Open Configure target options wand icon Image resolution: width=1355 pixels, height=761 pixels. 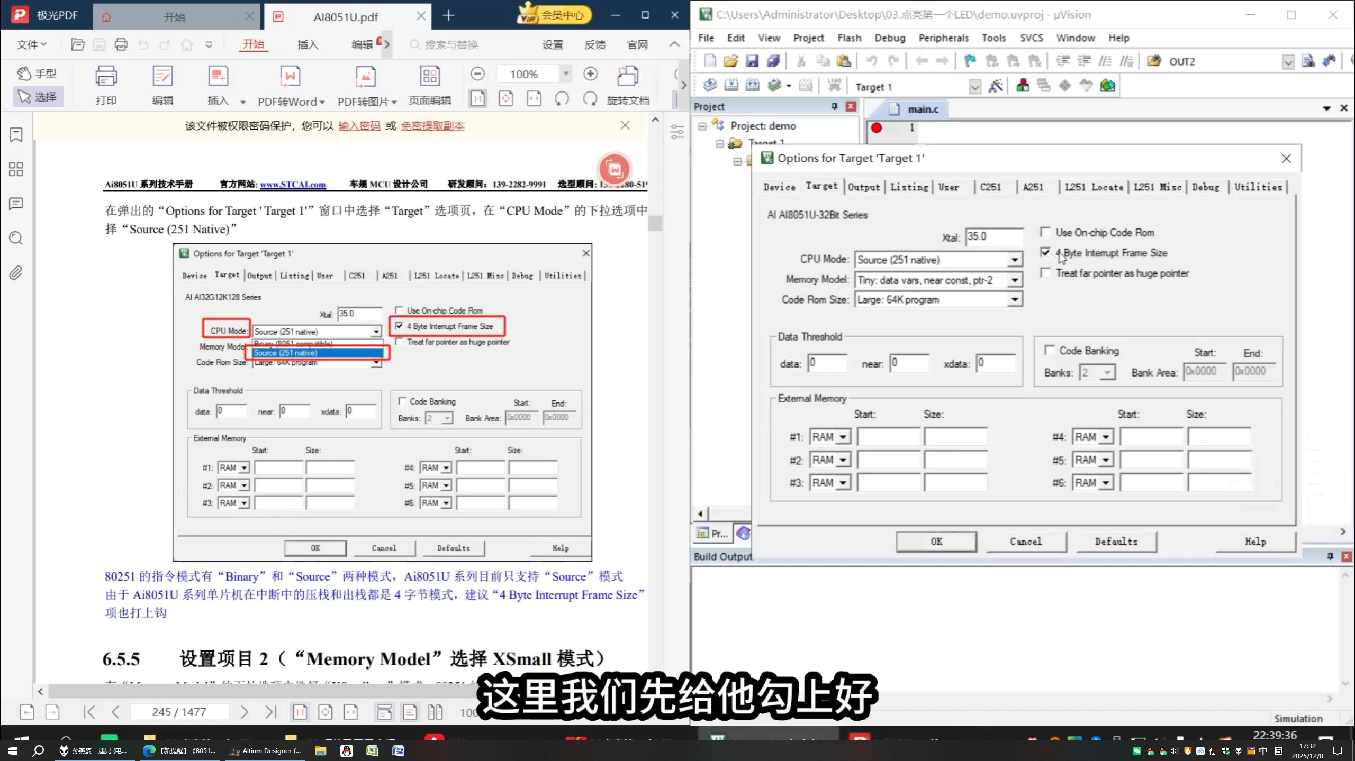(x=997, y=86)
